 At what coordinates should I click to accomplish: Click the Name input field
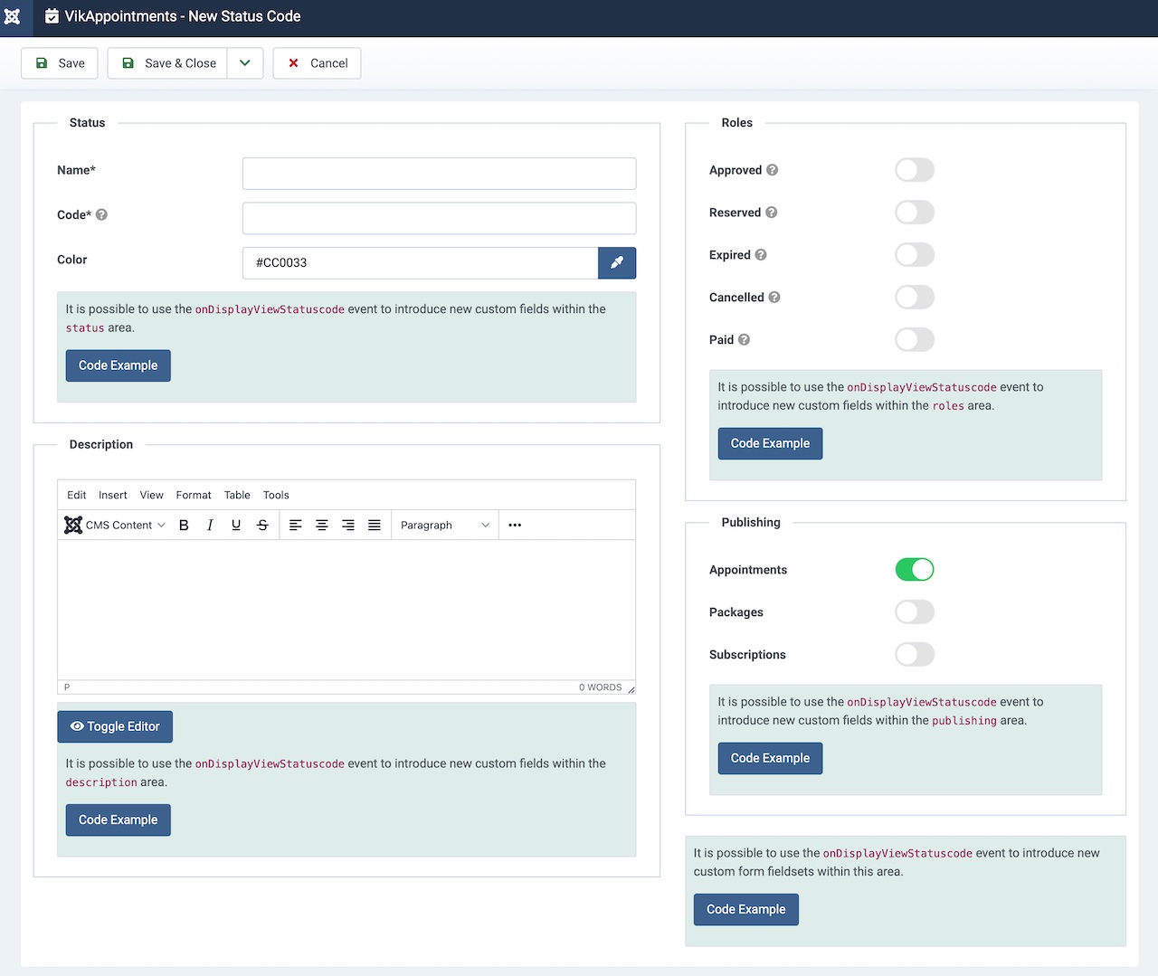coord(440,174)
